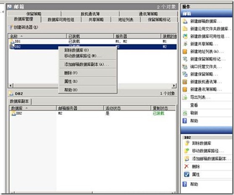Click the 新建通讯簿策略 icon

point(185,89)
